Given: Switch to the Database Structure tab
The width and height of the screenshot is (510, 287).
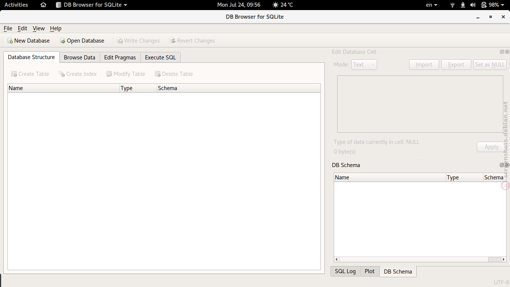Looking at the screenshot, I should (x=31, y=57).
